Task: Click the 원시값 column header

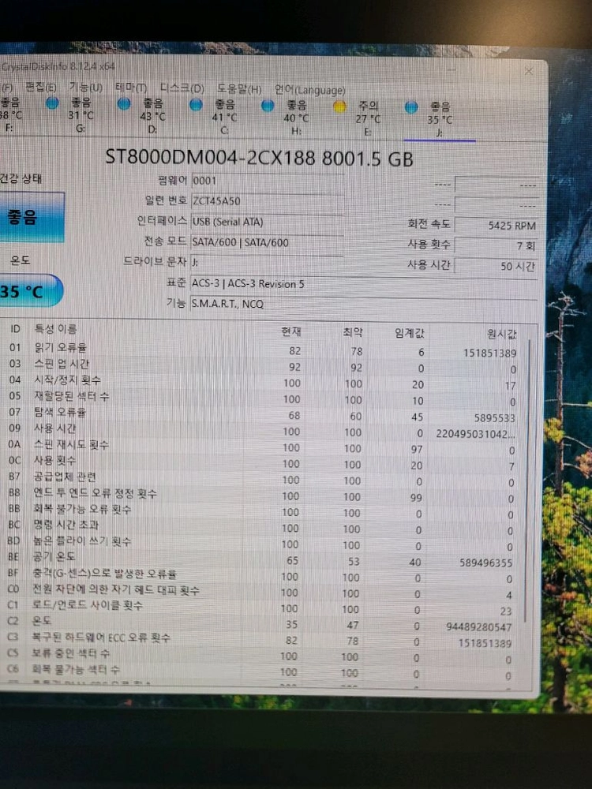Action: coord(501,334)
